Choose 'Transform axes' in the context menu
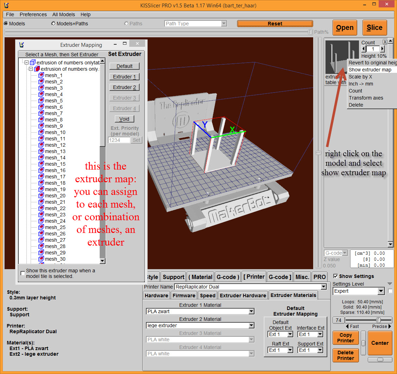This screenshot has height=374, width=397. [366, 98]
